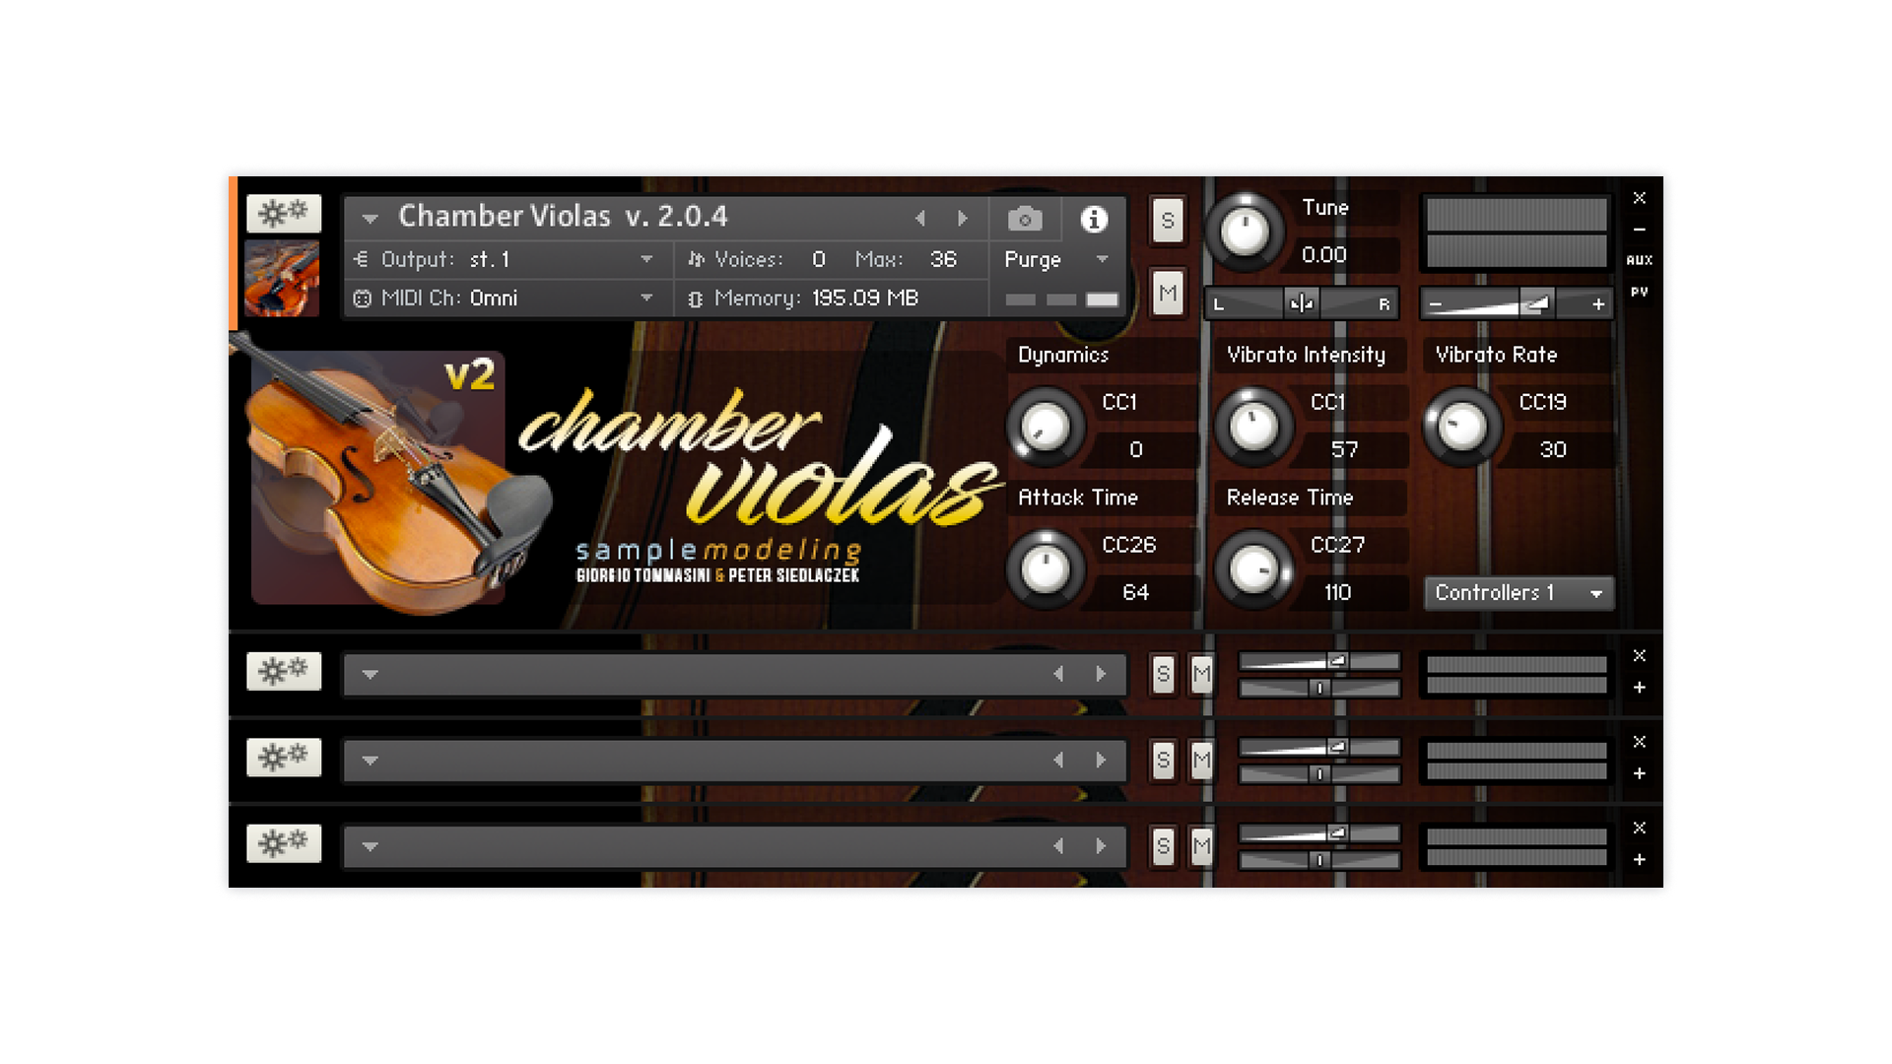Open the Output st. 1 dropdown
1892x1064 pixels.
pyautogui.click(x=645, y=259)
